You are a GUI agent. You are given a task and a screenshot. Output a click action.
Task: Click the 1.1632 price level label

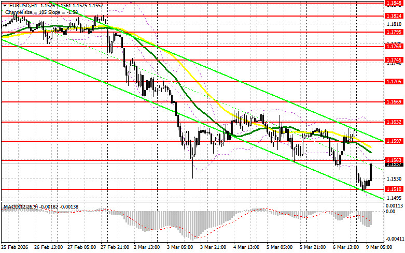(393, 122)
